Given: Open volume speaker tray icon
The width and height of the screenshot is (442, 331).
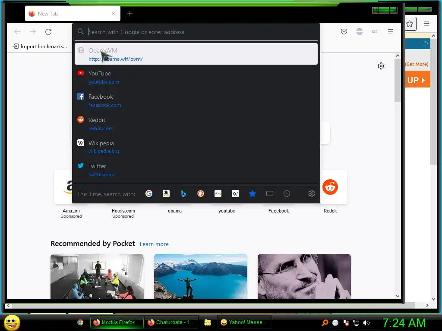Looking at the screenshot, I should click(x=366, y=323).
